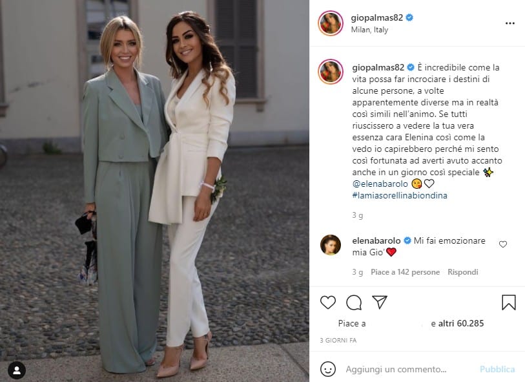Click Rispondi to reply to comment
The image size is (525, 382).
tap(463, 272)
